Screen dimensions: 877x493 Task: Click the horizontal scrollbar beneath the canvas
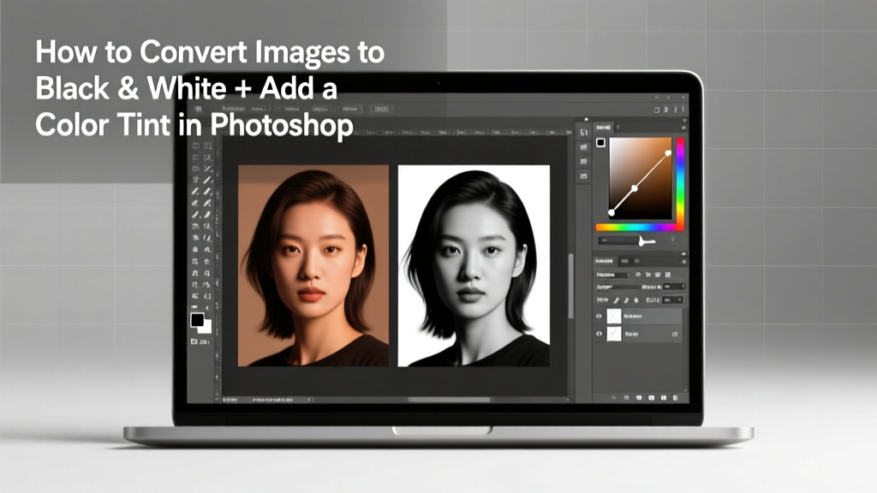(449, 400)
